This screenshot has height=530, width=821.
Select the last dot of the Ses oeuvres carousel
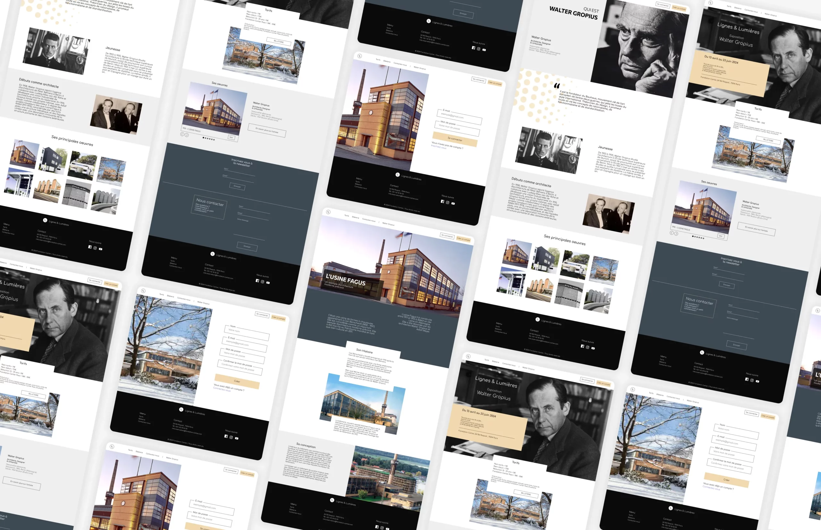point(214,140)
